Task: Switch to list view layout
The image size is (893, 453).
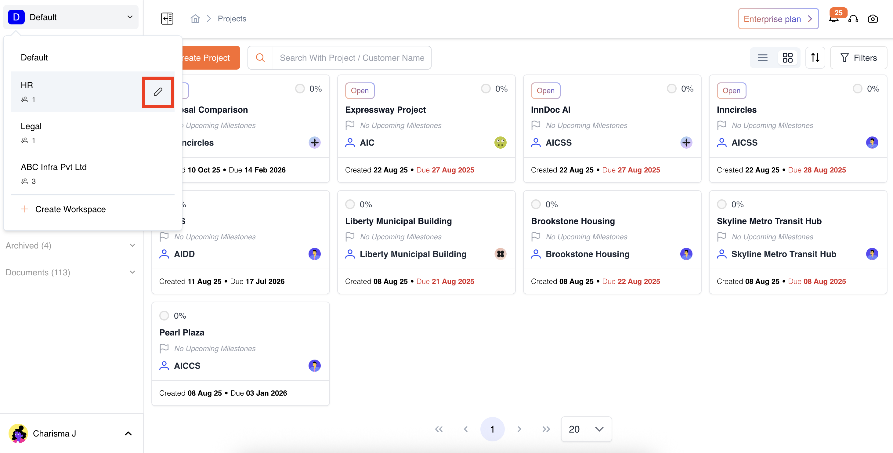Action: (x=762, y=58)
